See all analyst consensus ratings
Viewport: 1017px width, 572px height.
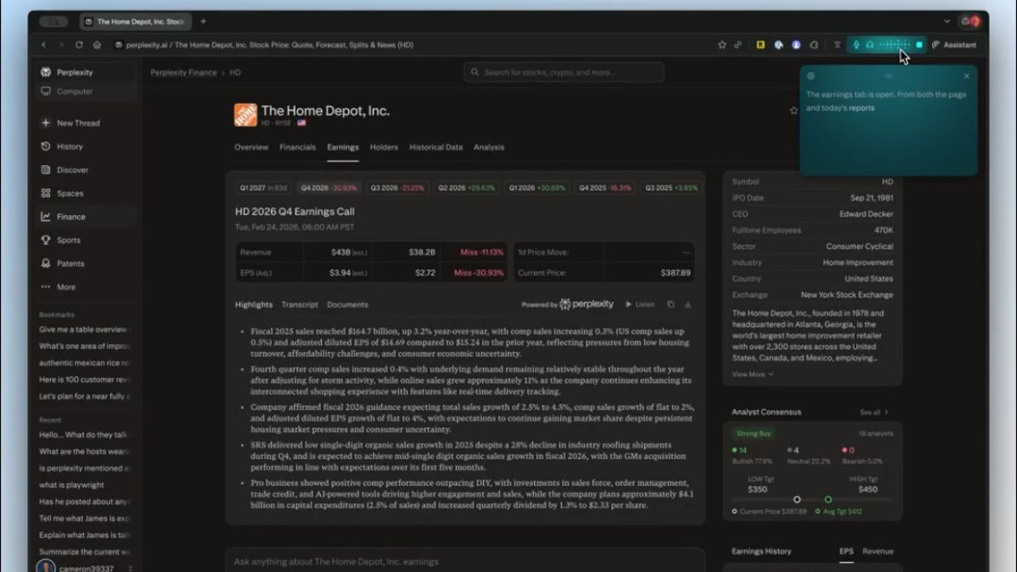click(874, 412)
